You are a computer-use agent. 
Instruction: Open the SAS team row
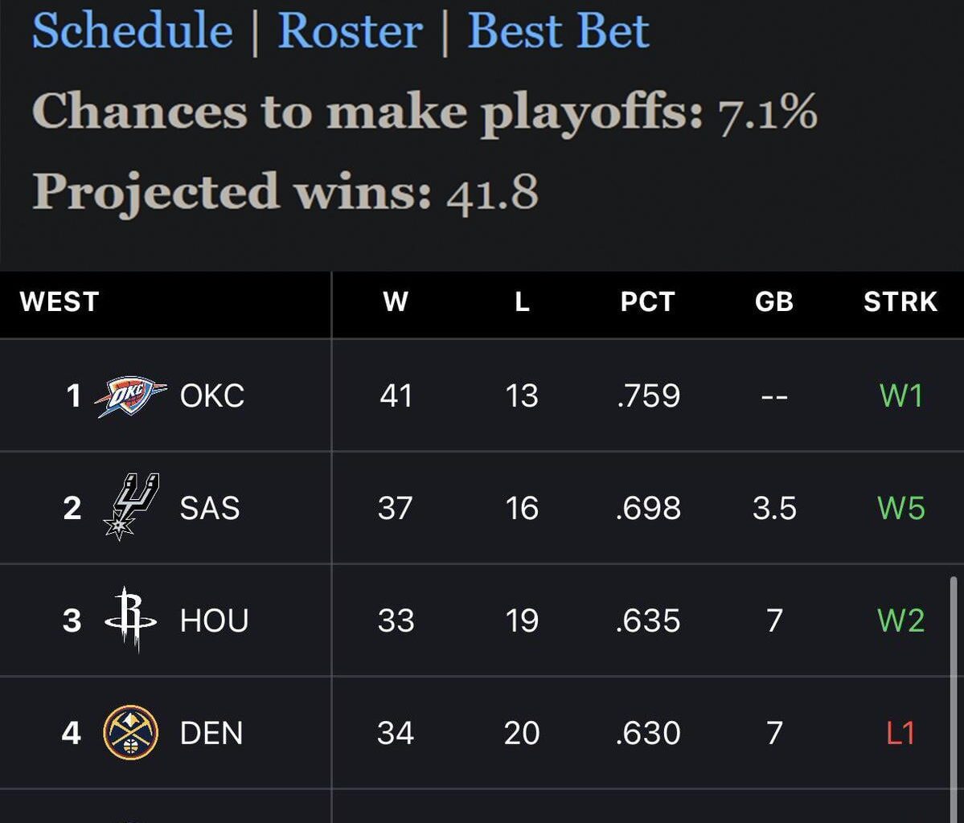click(x=210, y=507)
